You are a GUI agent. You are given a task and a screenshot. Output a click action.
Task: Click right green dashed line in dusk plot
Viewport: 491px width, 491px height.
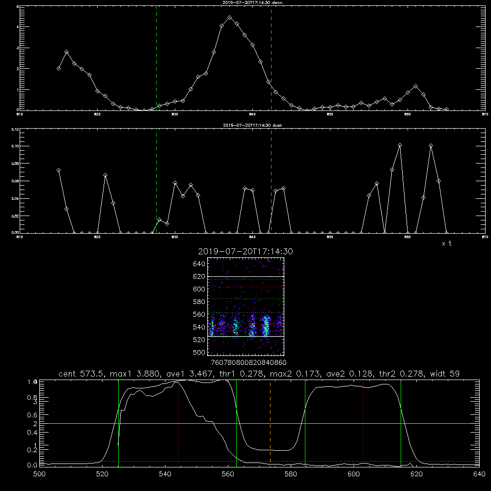271,181
